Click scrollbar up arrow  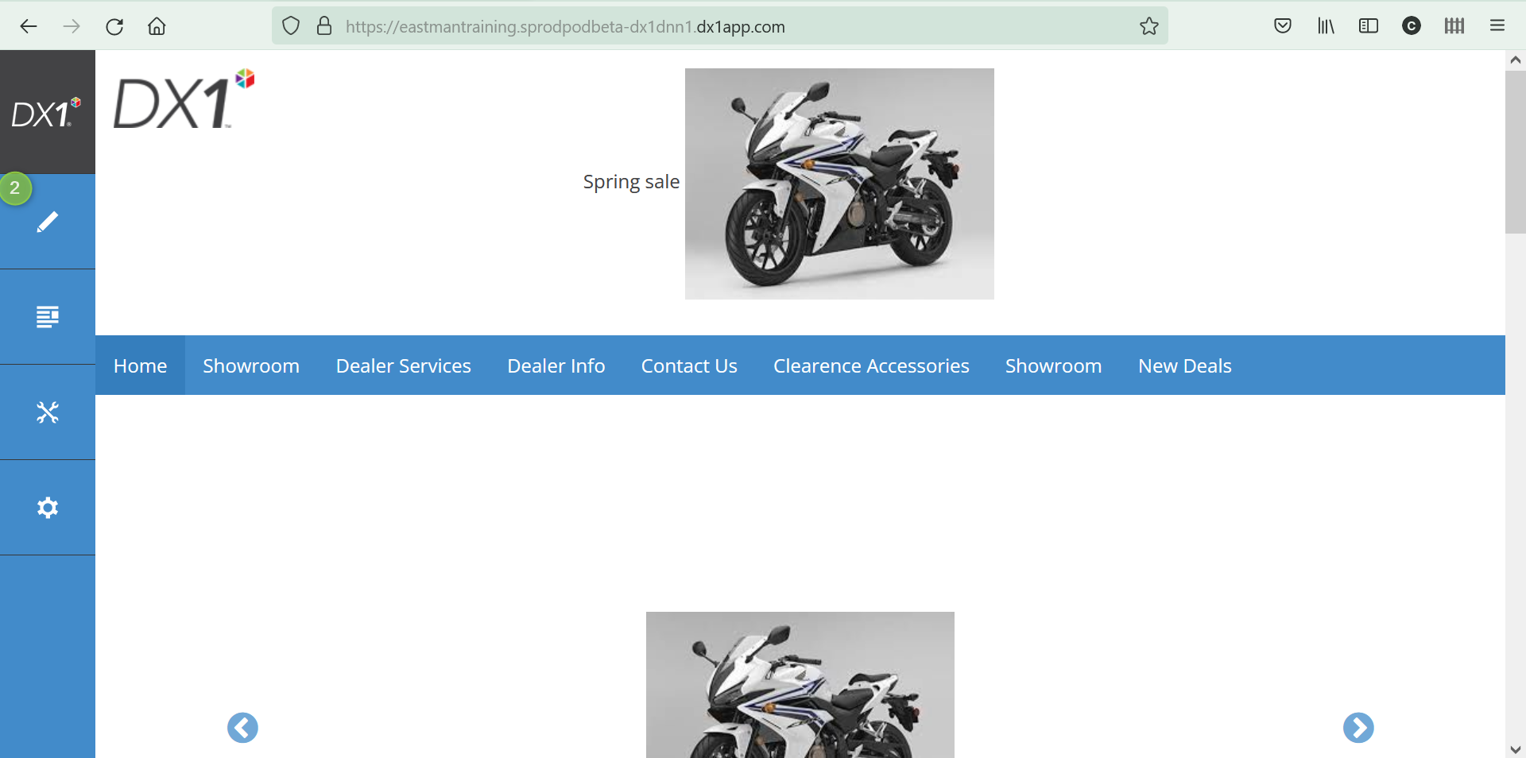point(1516,60)
